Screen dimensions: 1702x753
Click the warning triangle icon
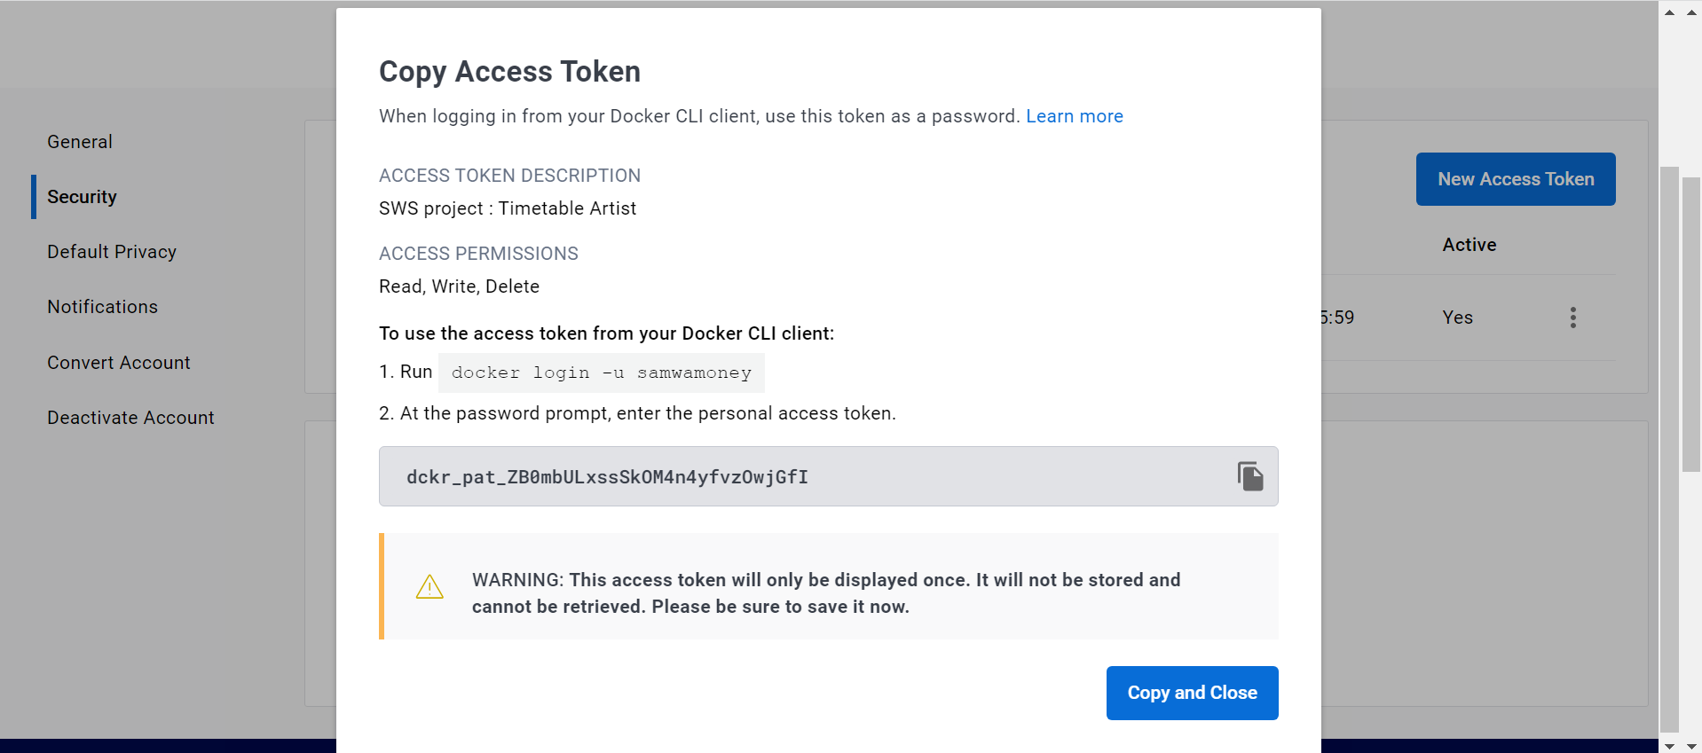point(429,587)
